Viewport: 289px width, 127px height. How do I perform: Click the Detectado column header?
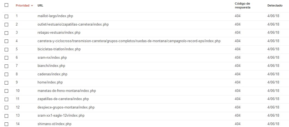click(x=275, y=5)
